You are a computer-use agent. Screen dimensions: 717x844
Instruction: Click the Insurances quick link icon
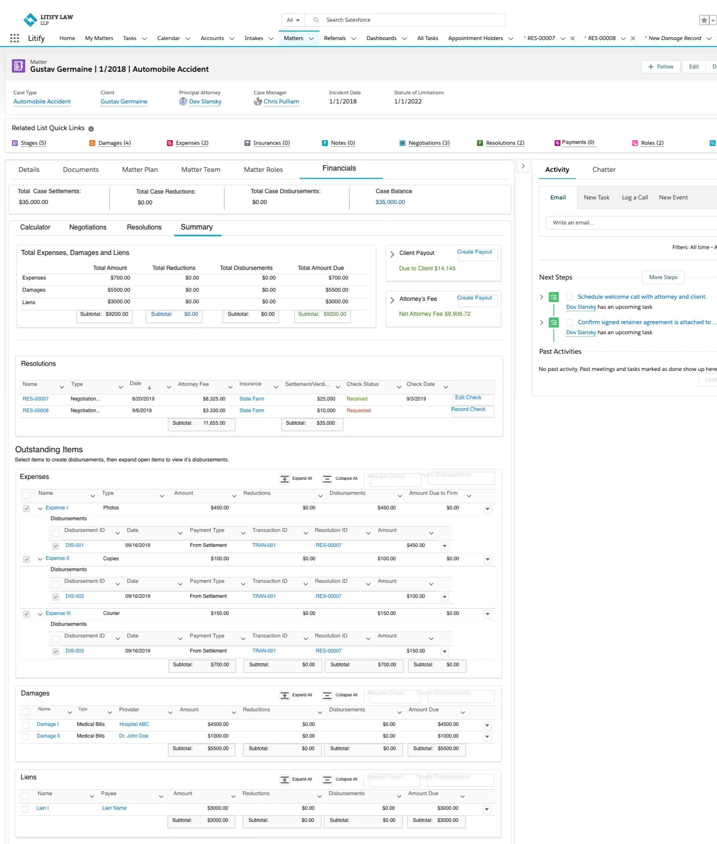248,143
